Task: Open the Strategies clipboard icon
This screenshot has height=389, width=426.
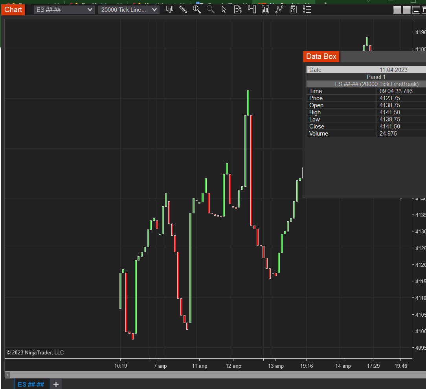Action: pos(293,9)
